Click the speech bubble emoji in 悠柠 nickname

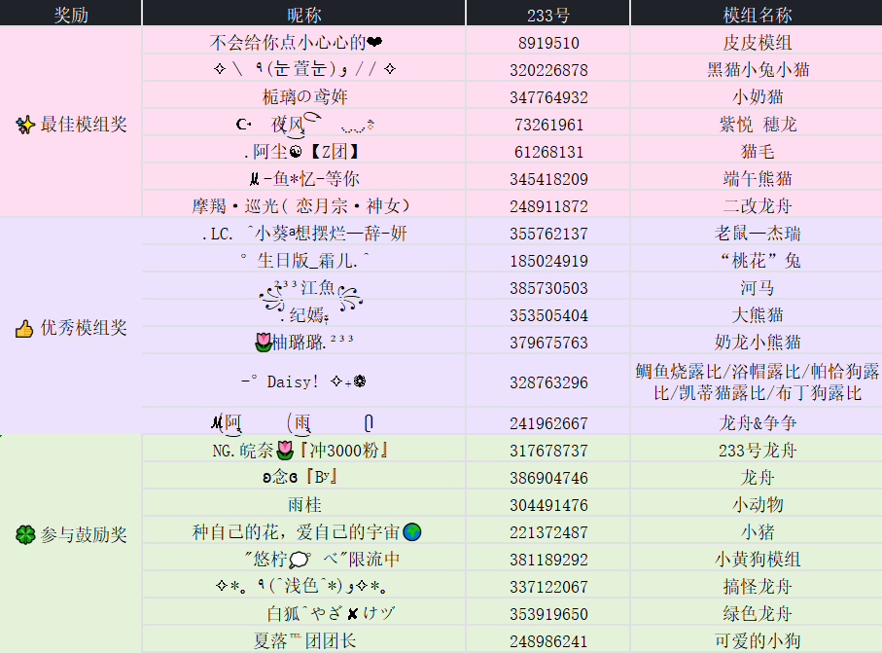point(300,560)
